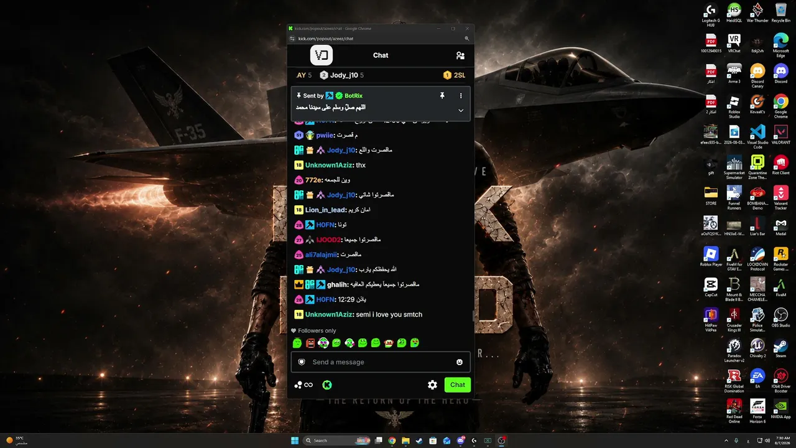Click IJOOD2 username in chat
Viewport: 796px width, 448px height.
click(x=328, y=240)
